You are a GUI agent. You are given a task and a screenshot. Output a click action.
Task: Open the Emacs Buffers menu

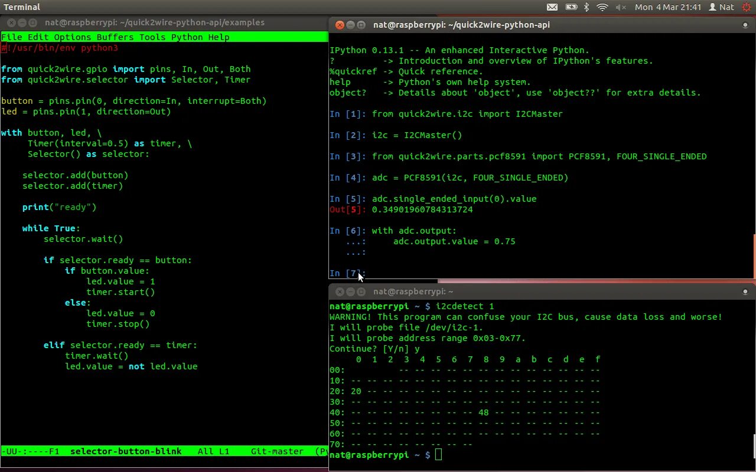(115, 37)
